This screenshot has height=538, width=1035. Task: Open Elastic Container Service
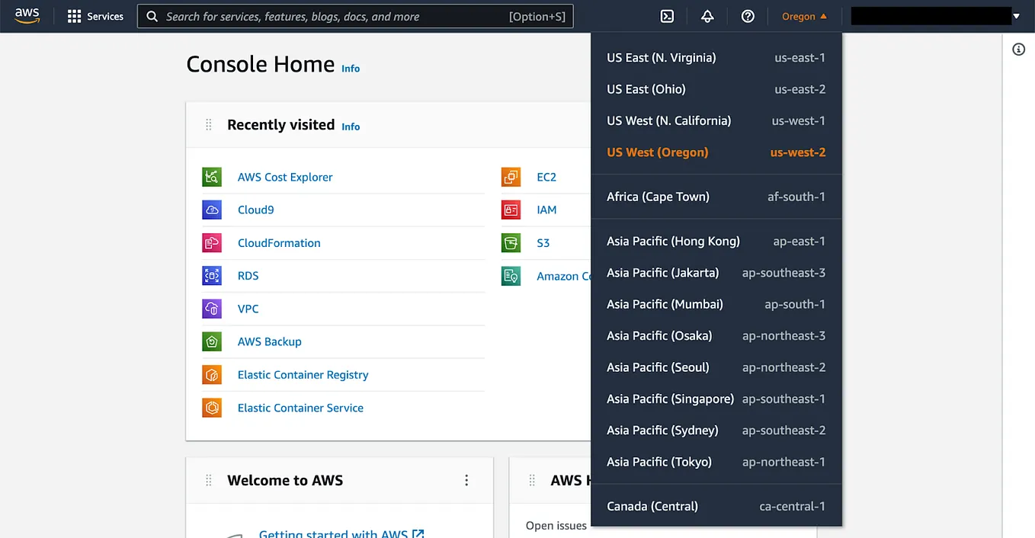click(x=300, y=408)
